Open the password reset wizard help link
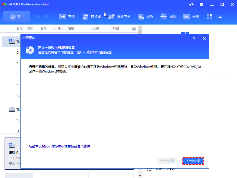This screenshot has height=178, width=237. [60, 147]
